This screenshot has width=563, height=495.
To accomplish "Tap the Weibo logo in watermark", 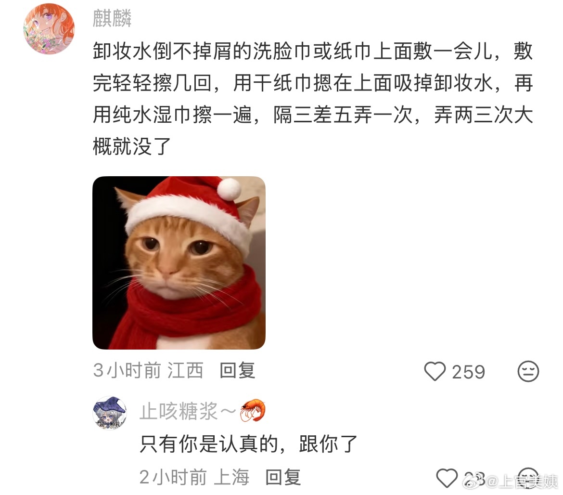I will (x=473, y=481).
